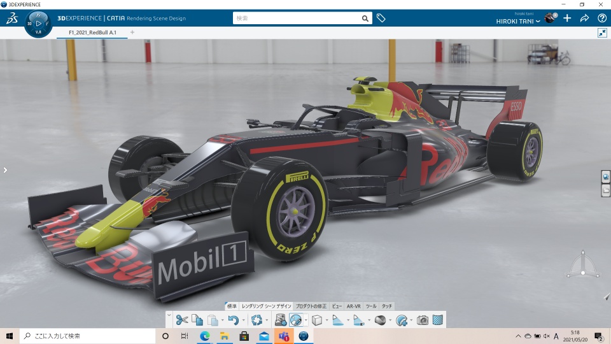Select the タッチ tab
611x344 pixels.
386,306
